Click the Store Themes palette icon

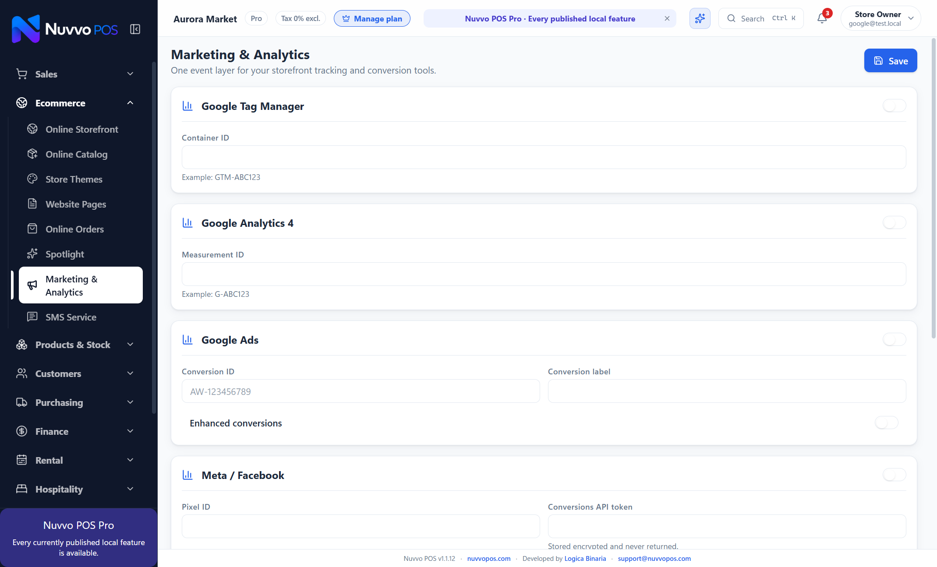(32, 179)
